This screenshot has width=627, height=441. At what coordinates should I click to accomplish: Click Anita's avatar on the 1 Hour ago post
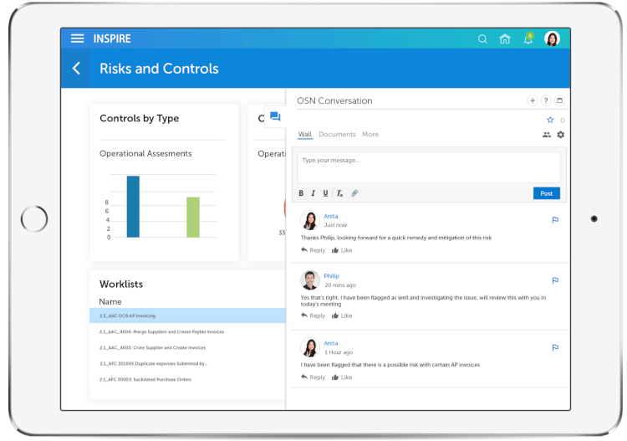310,347
